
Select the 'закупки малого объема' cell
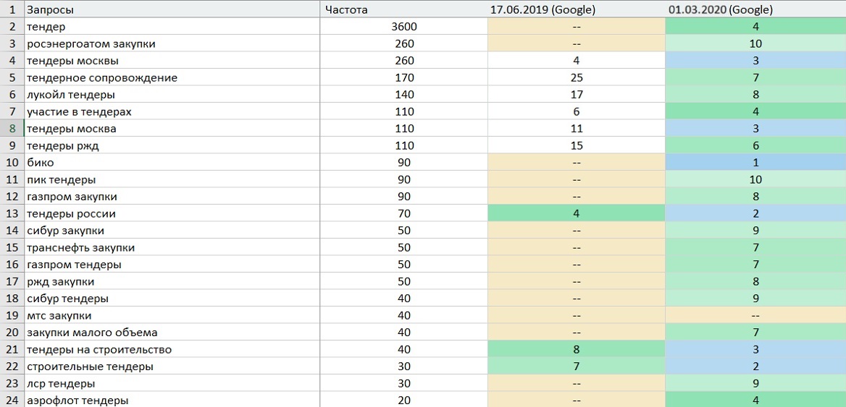(x=172, y=333)
